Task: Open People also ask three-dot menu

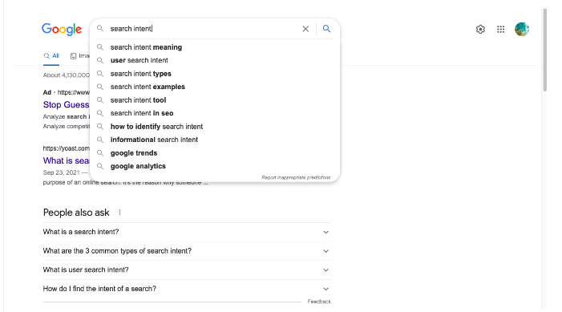Action: click(119, 213)
